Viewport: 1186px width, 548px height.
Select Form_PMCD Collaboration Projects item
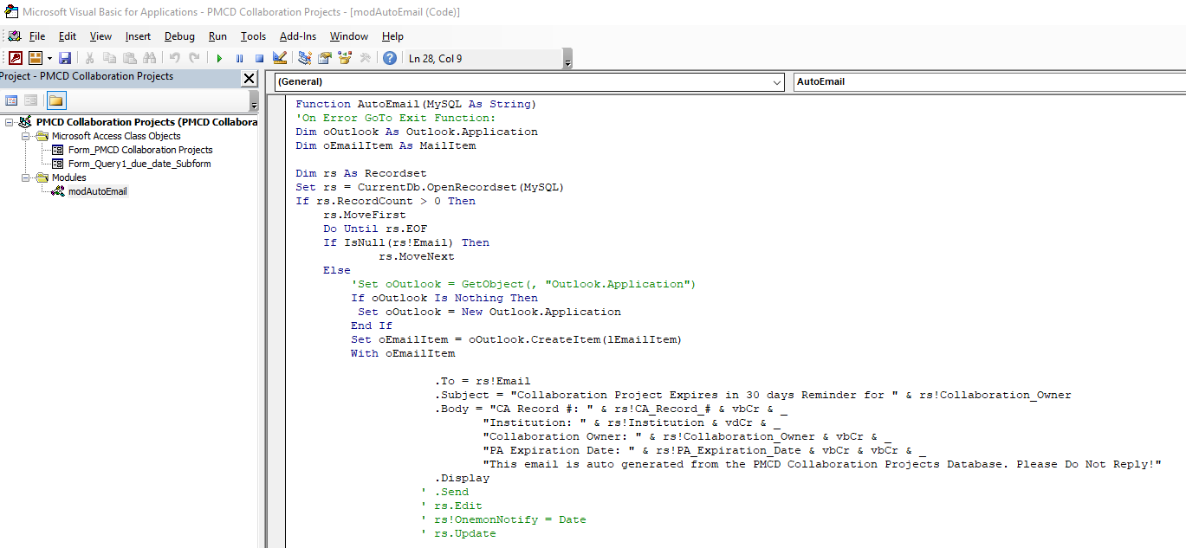click(140, 150)
